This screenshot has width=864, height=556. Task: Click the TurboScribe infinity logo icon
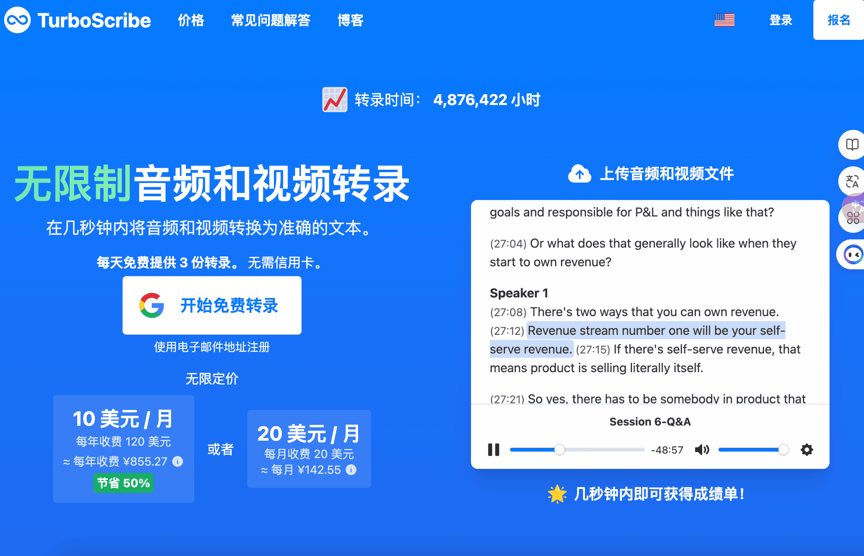(x=17, y=20)
